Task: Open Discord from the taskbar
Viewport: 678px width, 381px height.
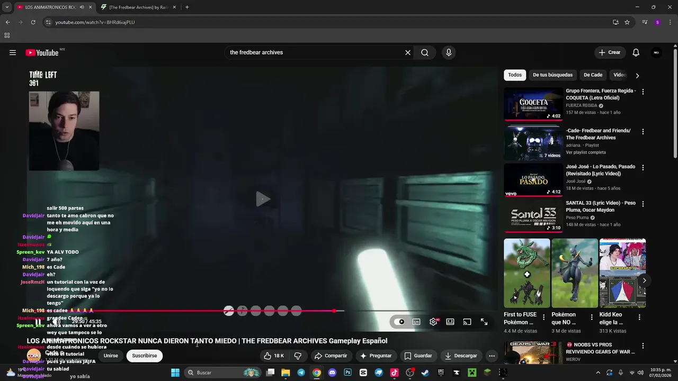Action: (333, 373)
